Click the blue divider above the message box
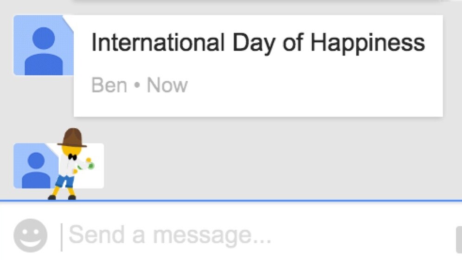Screen dimensions: 462x260 (278, 201)
